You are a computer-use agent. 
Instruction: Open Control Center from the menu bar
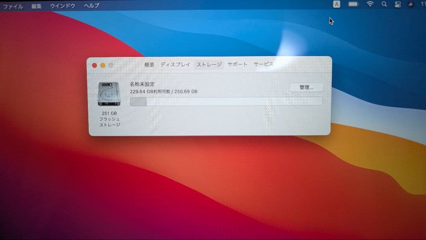398,4
